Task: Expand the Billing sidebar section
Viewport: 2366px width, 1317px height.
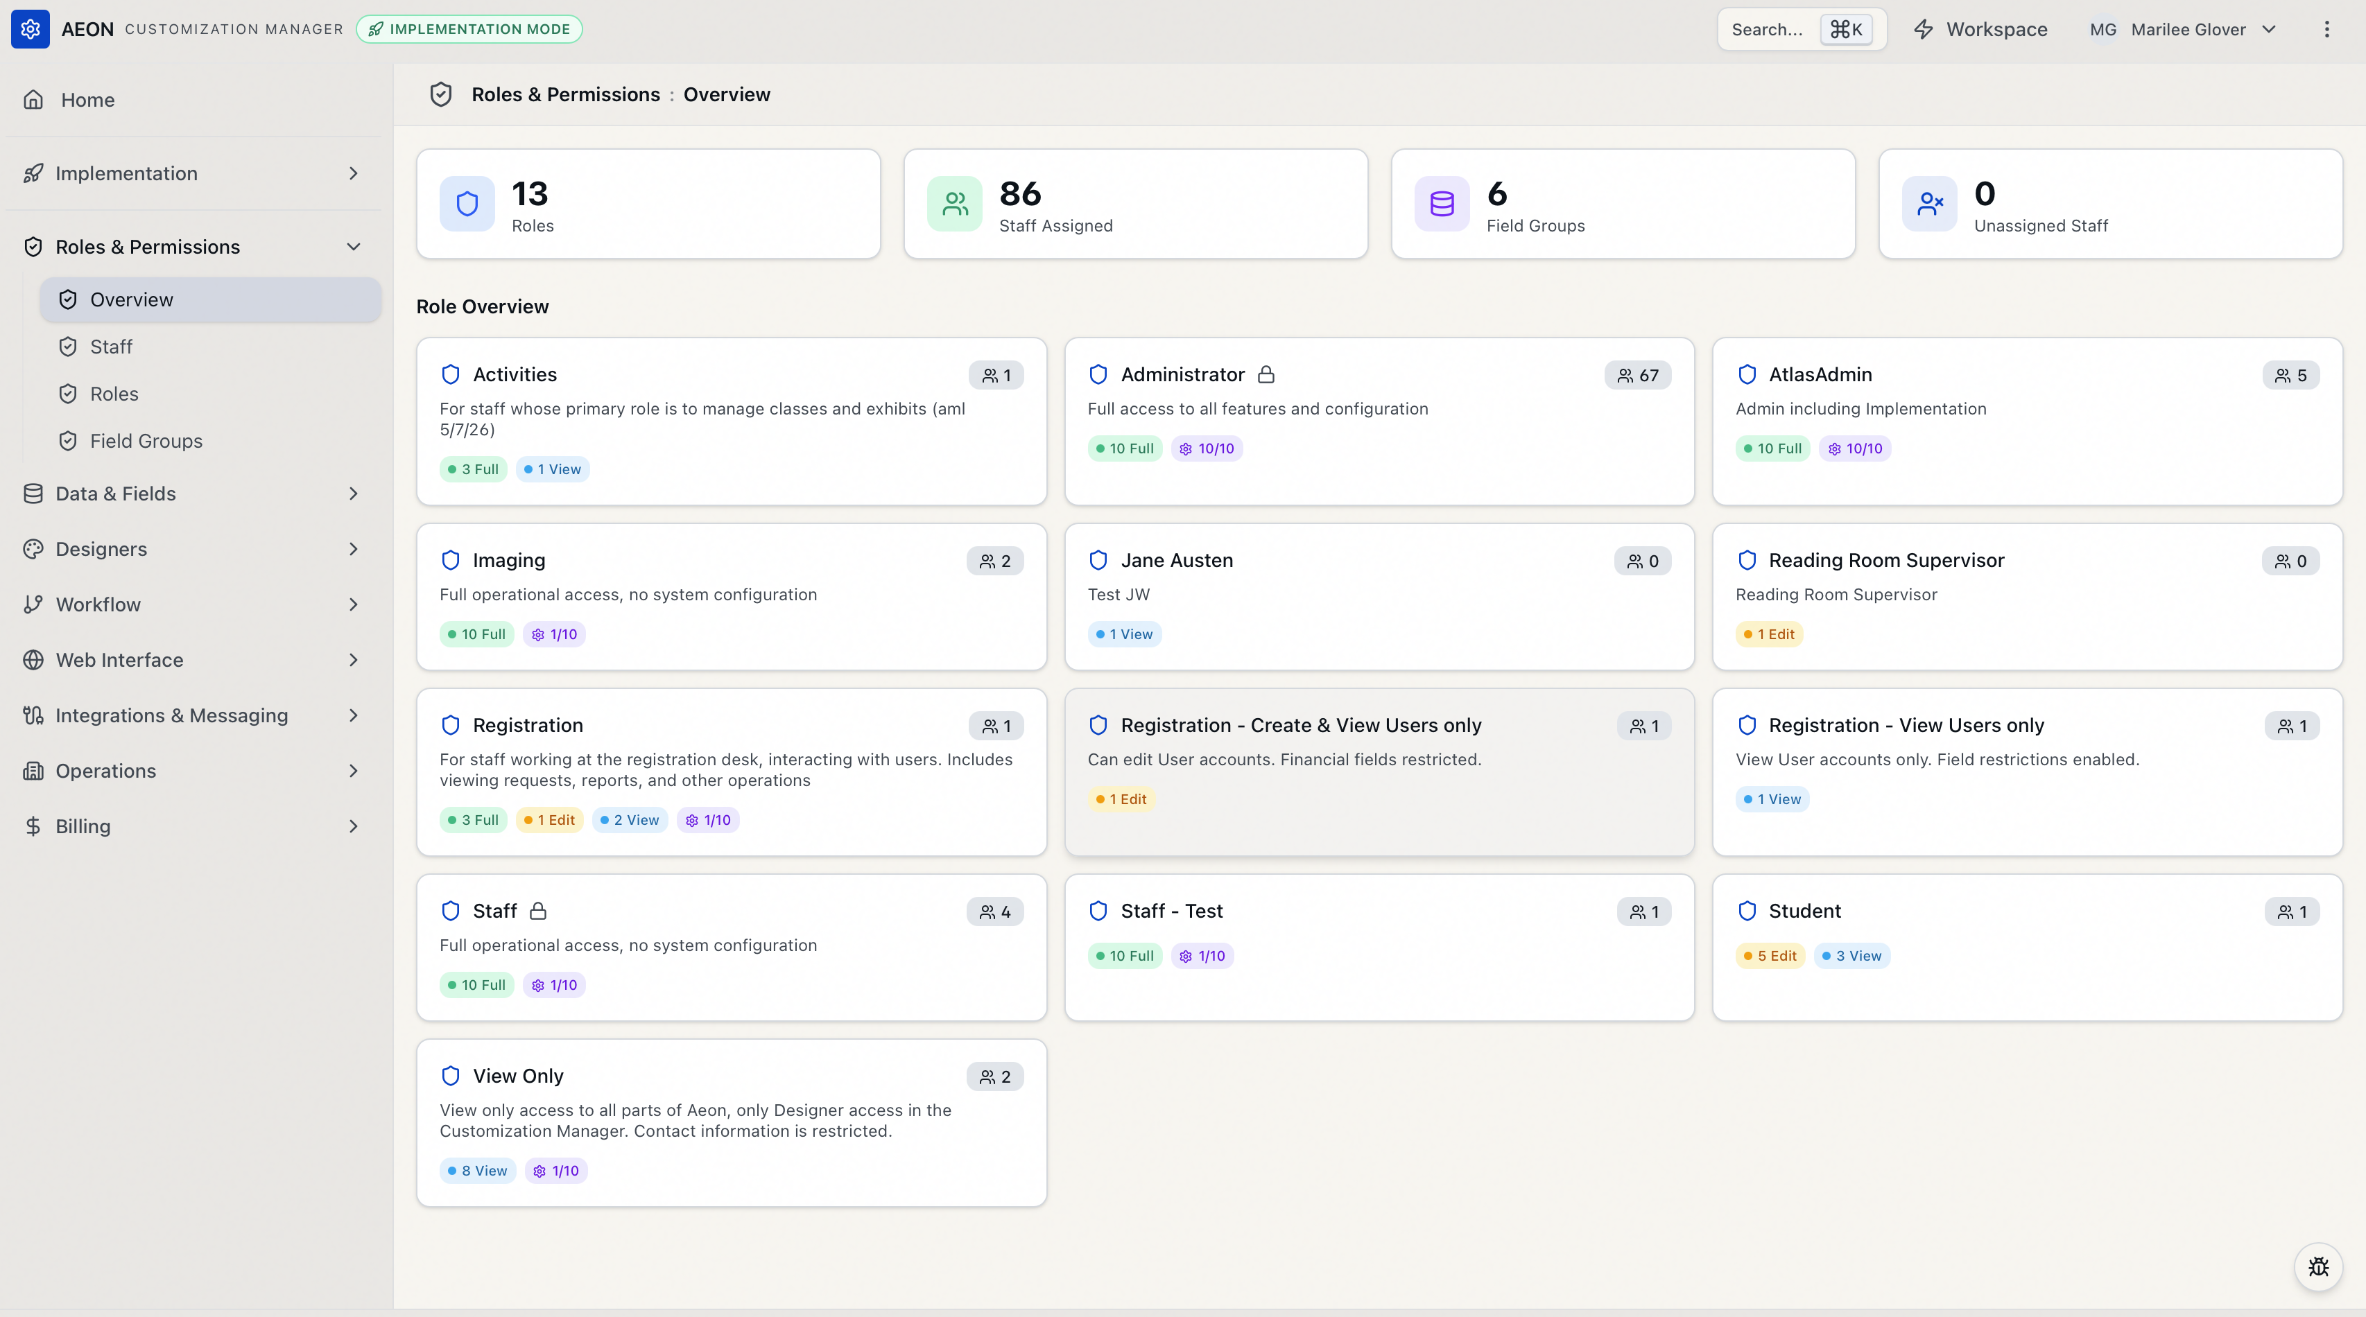Action: [195, 826]
